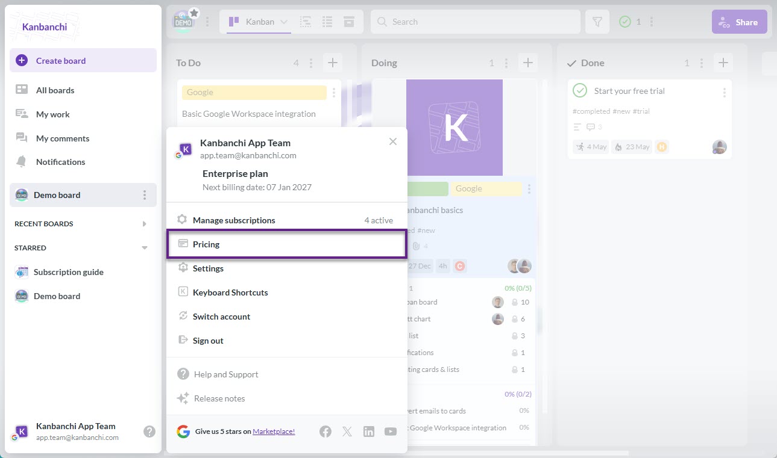777x458 pixels.
Task: Open Start your free trial card menu
Action: tap(725, 93)
